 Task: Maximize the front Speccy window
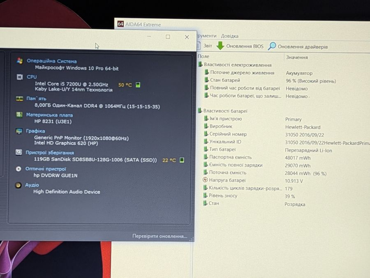[168, 37]
